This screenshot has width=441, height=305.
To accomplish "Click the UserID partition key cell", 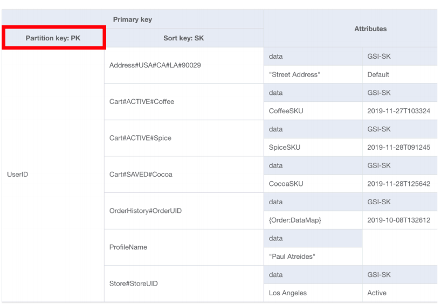I will click(17, 175).
